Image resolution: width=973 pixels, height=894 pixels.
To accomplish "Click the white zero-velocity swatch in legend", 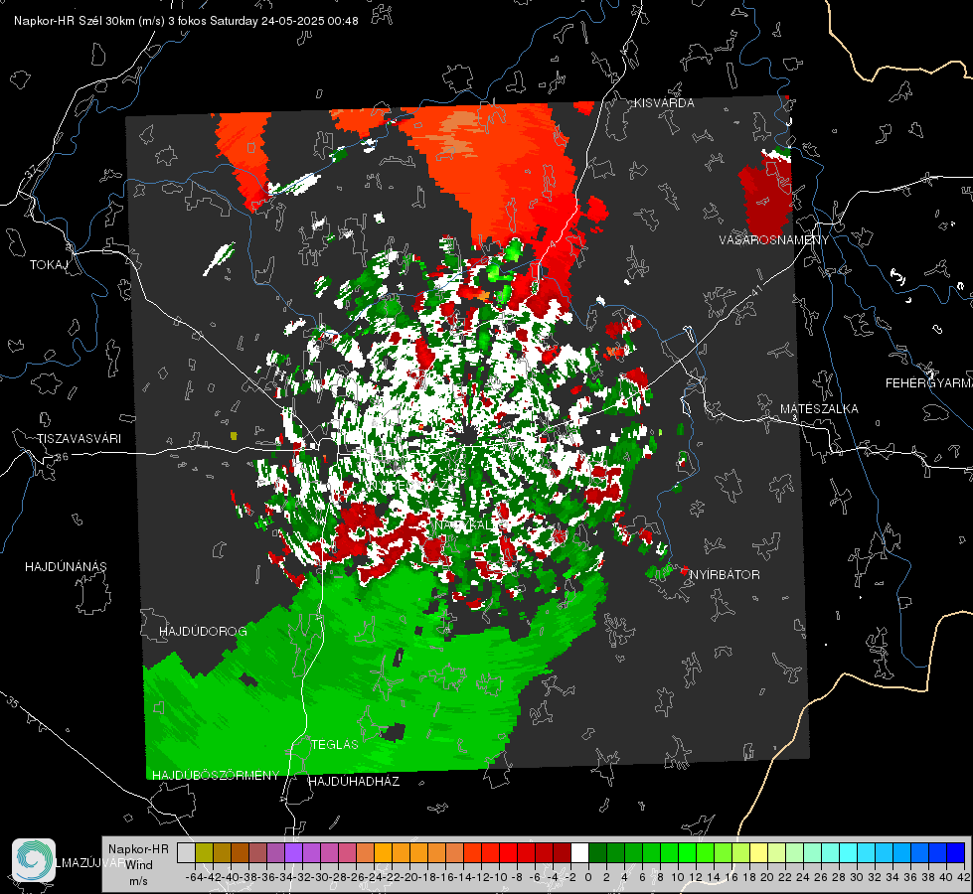I will click(579, 853).
